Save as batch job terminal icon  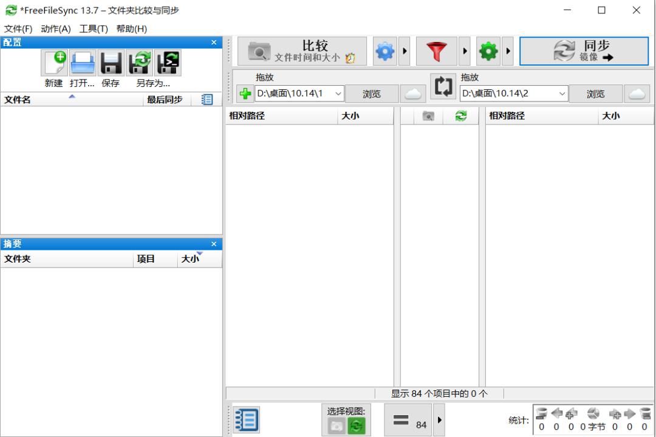coord(168,63)
